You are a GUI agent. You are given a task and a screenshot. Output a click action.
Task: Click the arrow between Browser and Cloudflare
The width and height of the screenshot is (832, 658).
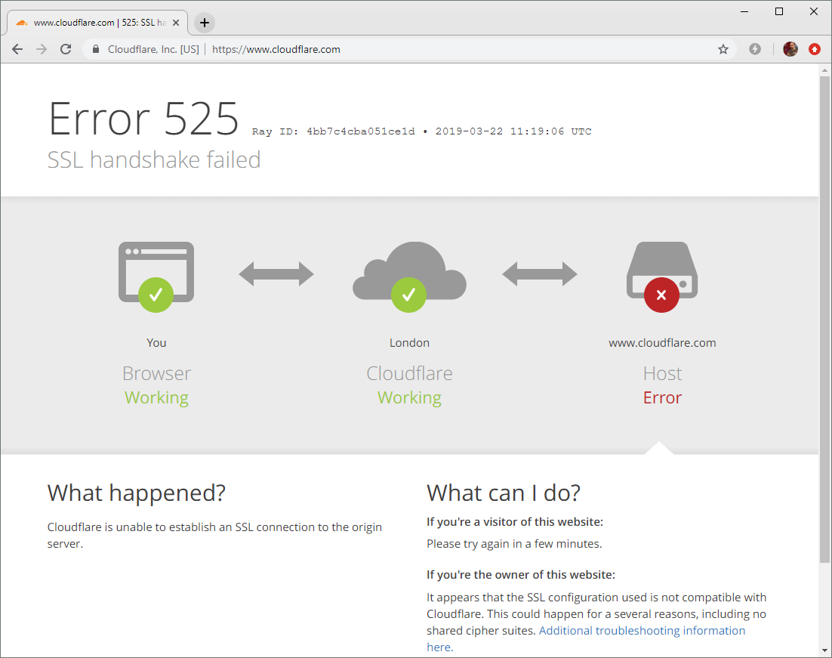click(x=276, y=274)
